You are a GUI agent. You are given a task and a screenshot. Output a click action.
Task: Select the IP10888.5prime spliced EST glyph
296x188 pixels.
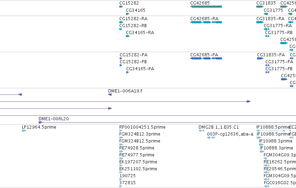(271, 131)
